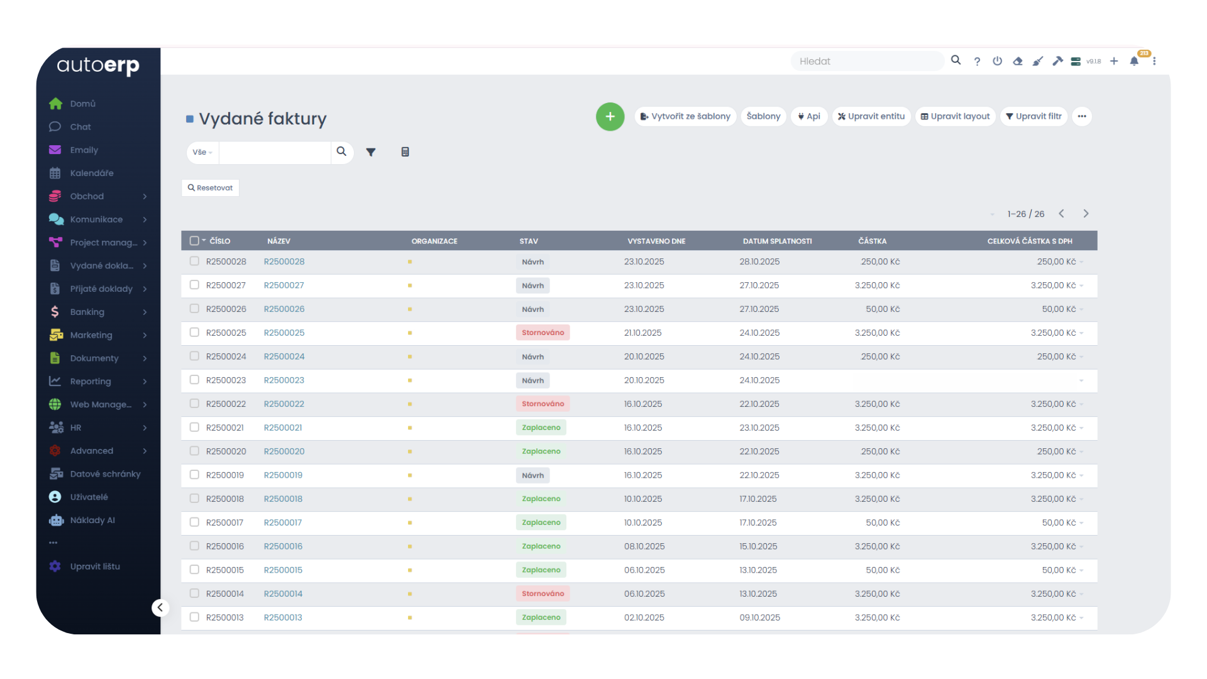Click the hammer tool icon in top bar
Screen dimensions: 1207x679
(1058, 62)
